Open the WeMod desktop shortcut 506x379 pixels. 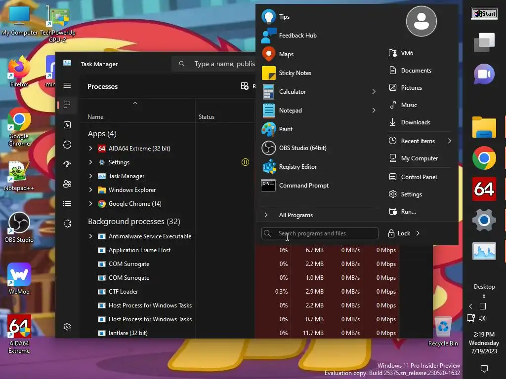[x=19, y=279]
